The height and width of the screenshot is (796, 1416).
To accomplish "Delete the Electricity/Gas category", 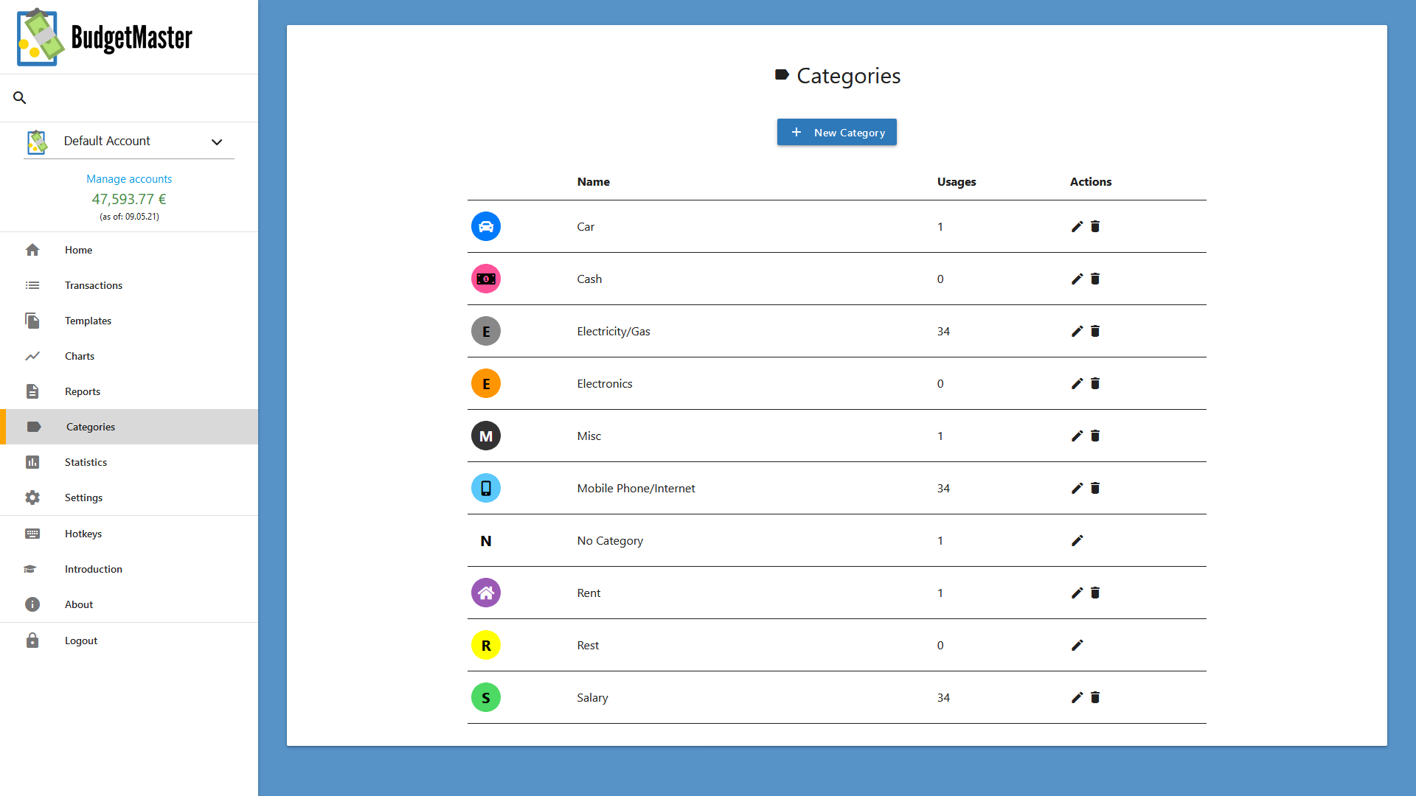I will tap(1095, 331).
